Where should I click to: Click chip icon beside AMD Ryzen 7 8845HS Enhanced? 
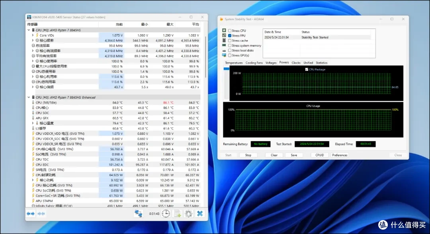click(33, 97)
